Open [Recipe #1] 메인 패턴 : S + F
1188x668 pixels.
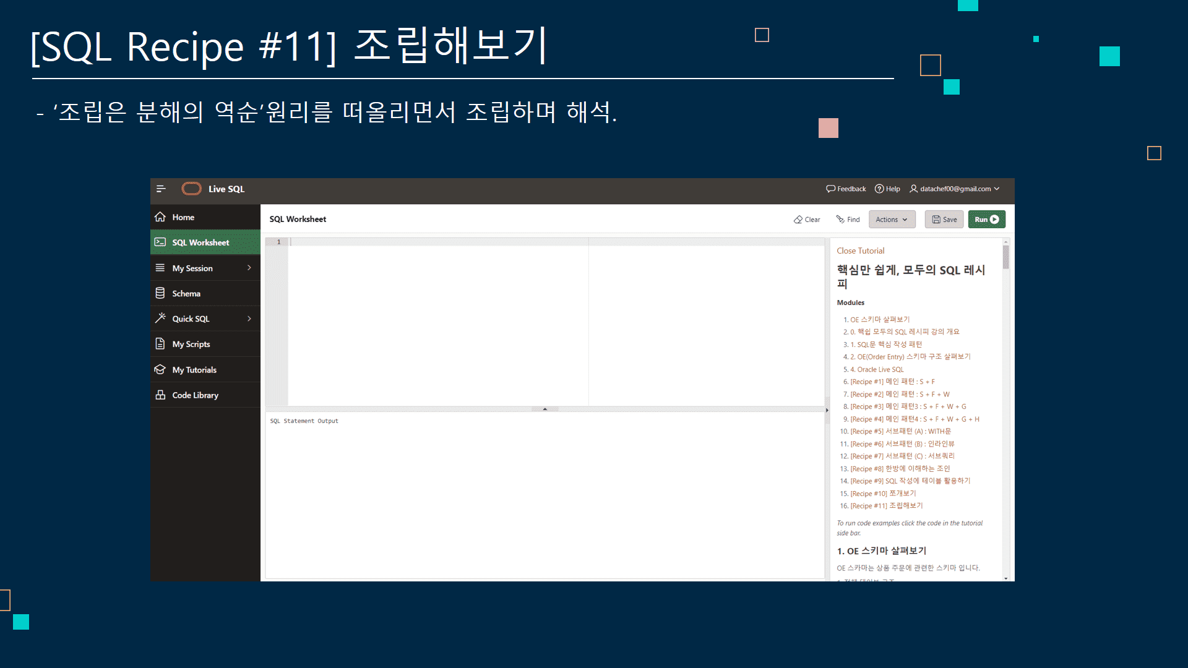tap(892, 382)
